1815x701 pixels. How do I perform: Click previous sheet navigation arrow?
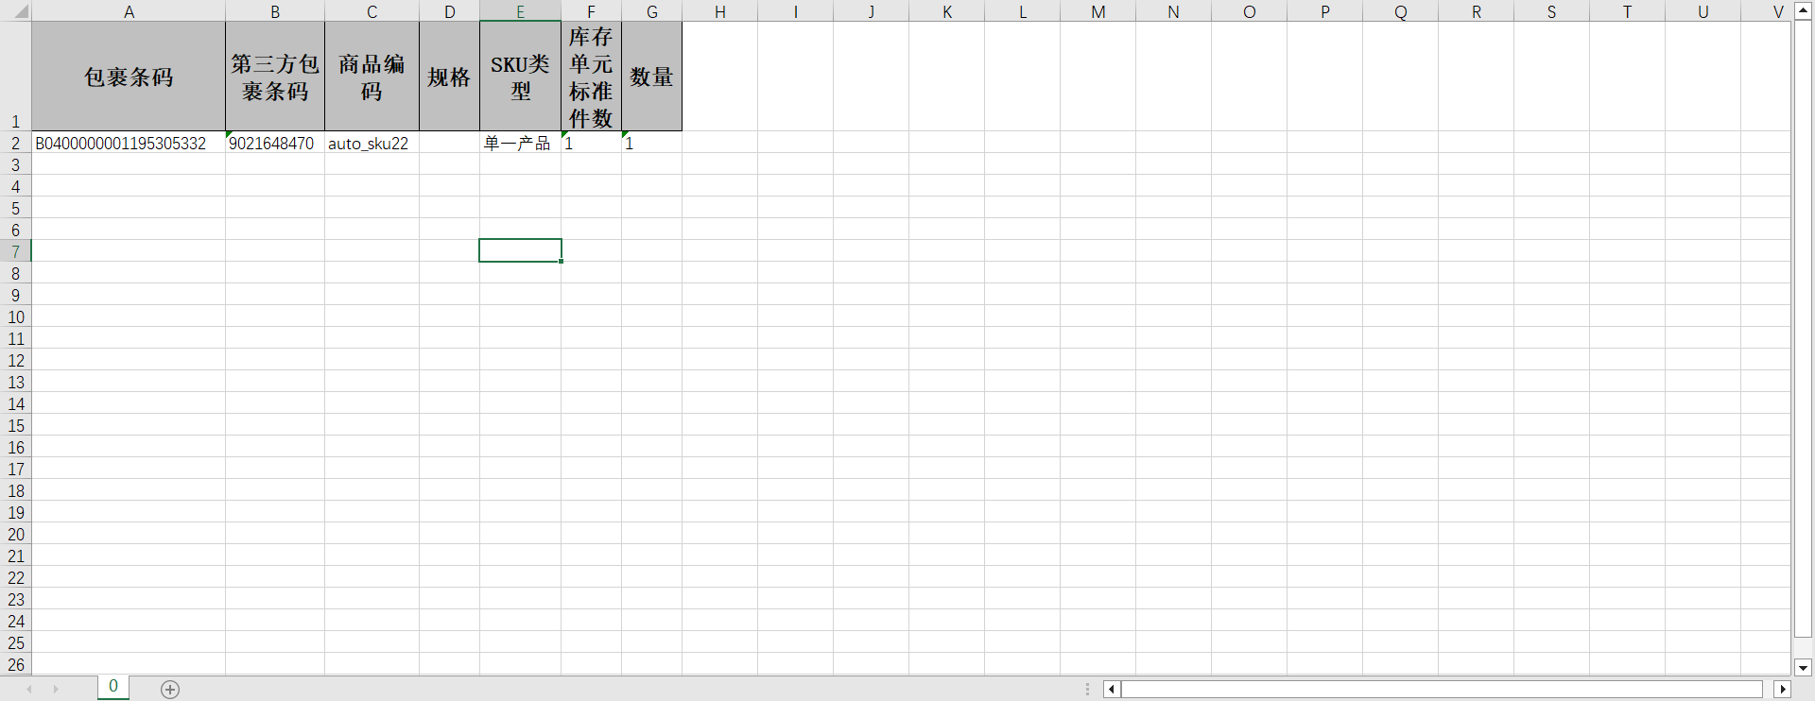point(29,690)
